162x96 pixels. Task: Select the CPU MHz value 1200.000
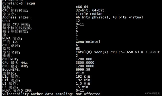click(x=84, y=59)
